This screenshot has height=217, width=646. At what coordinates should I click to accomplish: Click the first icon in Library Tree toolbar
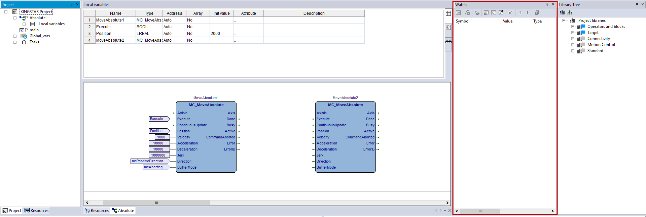[x=563, y=13]
